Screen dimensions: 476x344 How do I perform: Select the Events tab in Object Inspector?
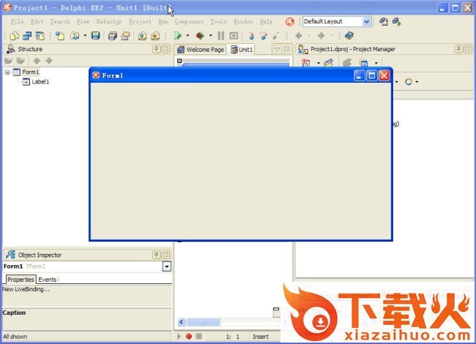click(48, 280)
